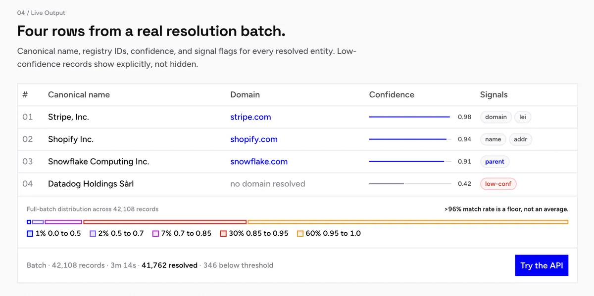Click the 'Full-batch distribution across 42,108 records' label
Viewport: 594px width, 296px height.
click(x=93, y=209)
